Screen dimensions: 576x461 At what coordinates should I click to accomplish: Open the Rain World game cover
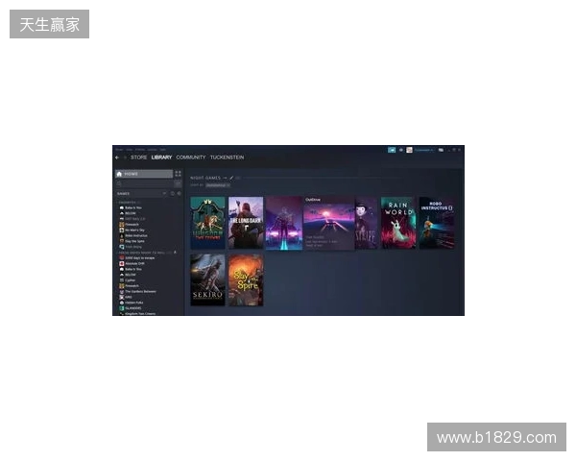pos(397,223)
